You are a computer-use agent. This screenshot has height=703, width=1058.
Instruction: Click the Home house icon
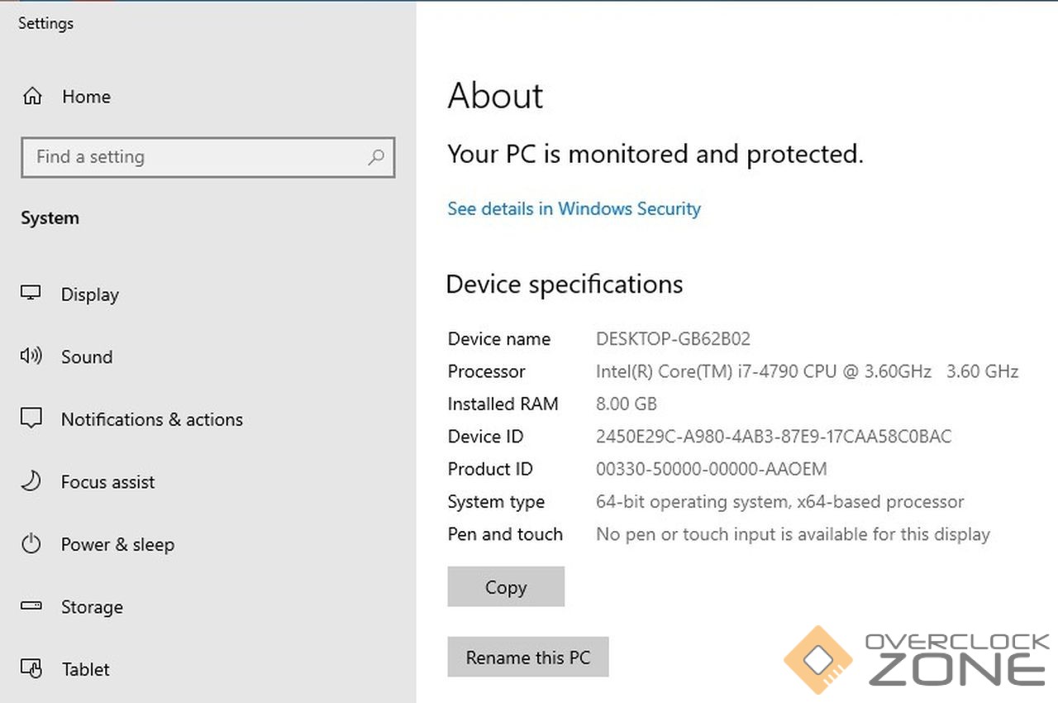32,97
